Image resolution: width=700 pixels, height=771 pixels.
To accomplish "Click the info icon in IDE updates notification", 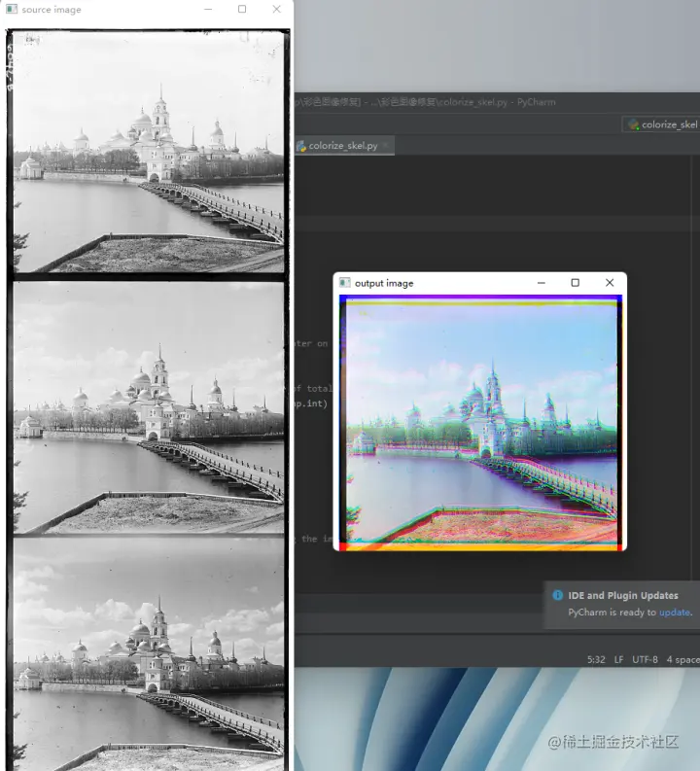I will point(557,595).
